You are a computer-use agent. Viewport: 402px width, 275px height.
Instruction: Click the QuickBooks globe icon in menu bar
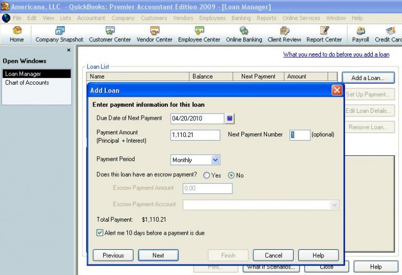(6, 18)
